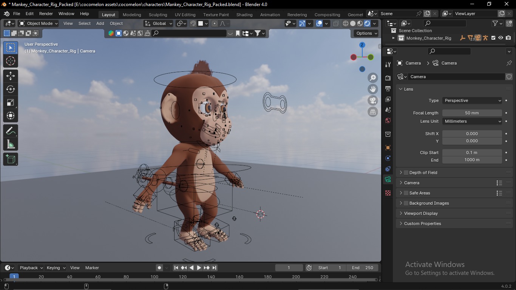Adjust the Shift X 0.000 field
The image size is (516, 290).
[x=472, y=134]
